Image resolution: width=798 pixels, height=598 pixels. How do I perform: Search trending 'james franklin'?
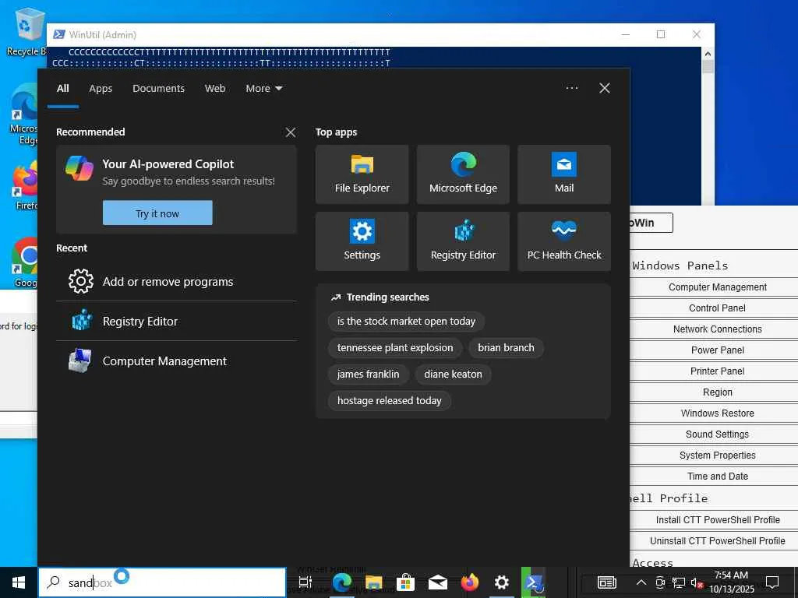(368, 375)
